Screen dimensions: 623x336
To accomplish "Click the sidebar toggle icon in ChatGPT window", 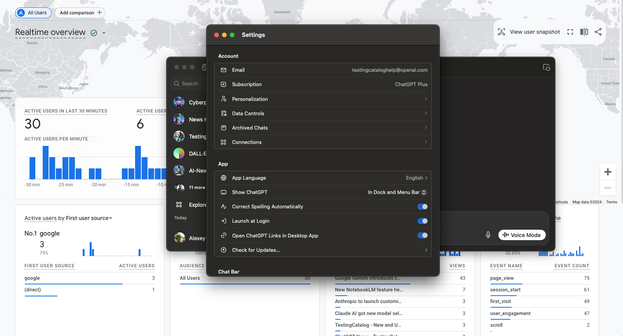I will 204,67.
